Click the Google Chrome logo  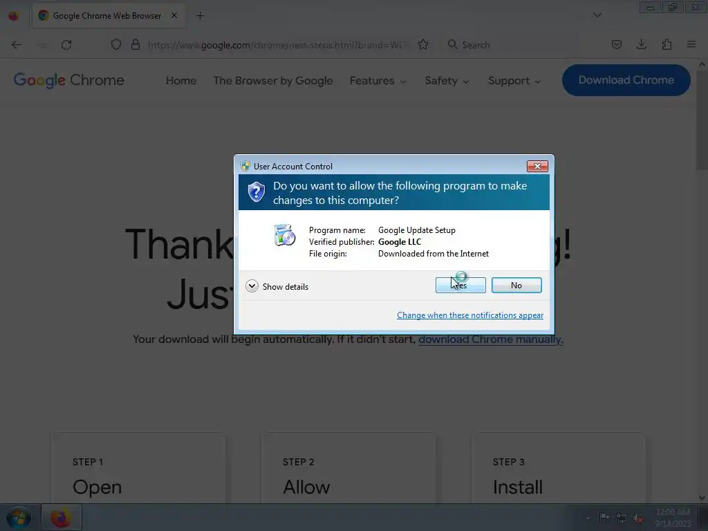(x=68, y=80)
